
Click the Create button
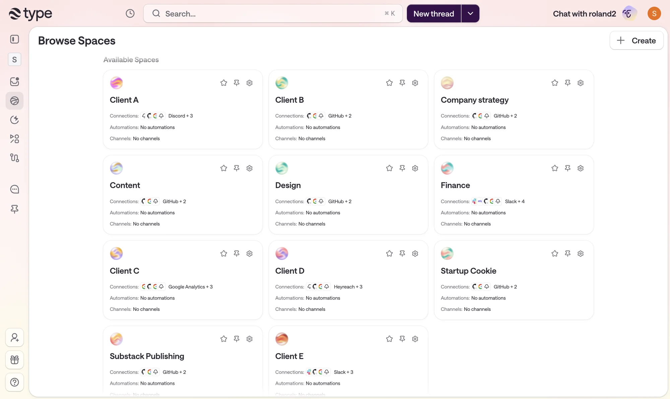tap(636, 41)
